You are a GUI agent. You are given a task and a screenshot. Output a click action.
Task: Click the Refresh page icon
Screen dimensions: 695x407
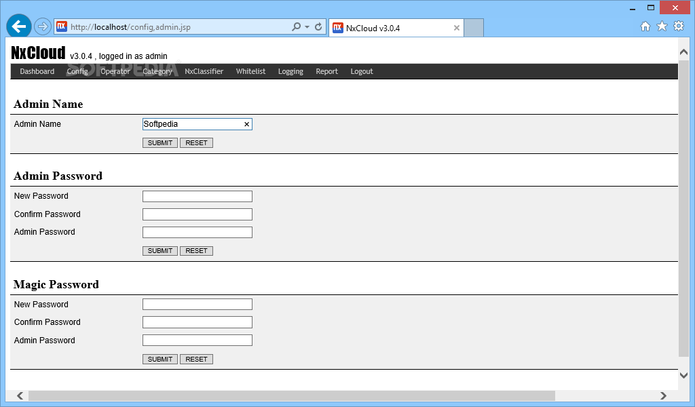click(318, 26)
